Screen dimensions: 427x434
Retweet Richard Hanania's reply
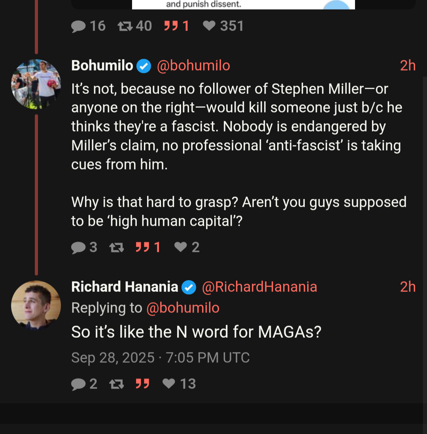click(116, 384)
